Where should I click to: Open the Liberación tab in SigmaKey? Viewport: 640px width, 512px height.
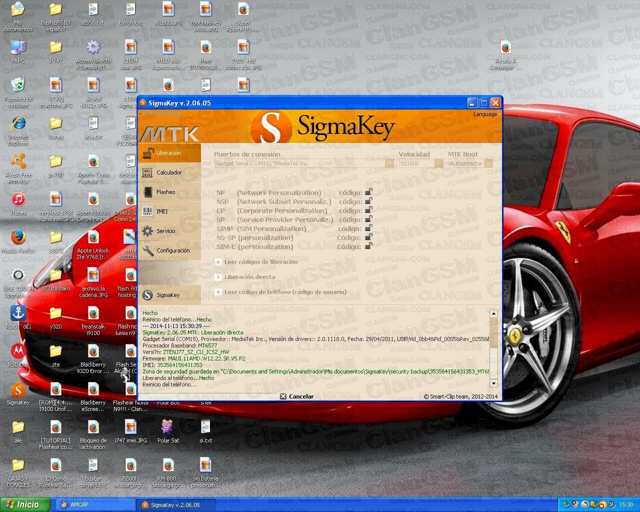[169, 153]
